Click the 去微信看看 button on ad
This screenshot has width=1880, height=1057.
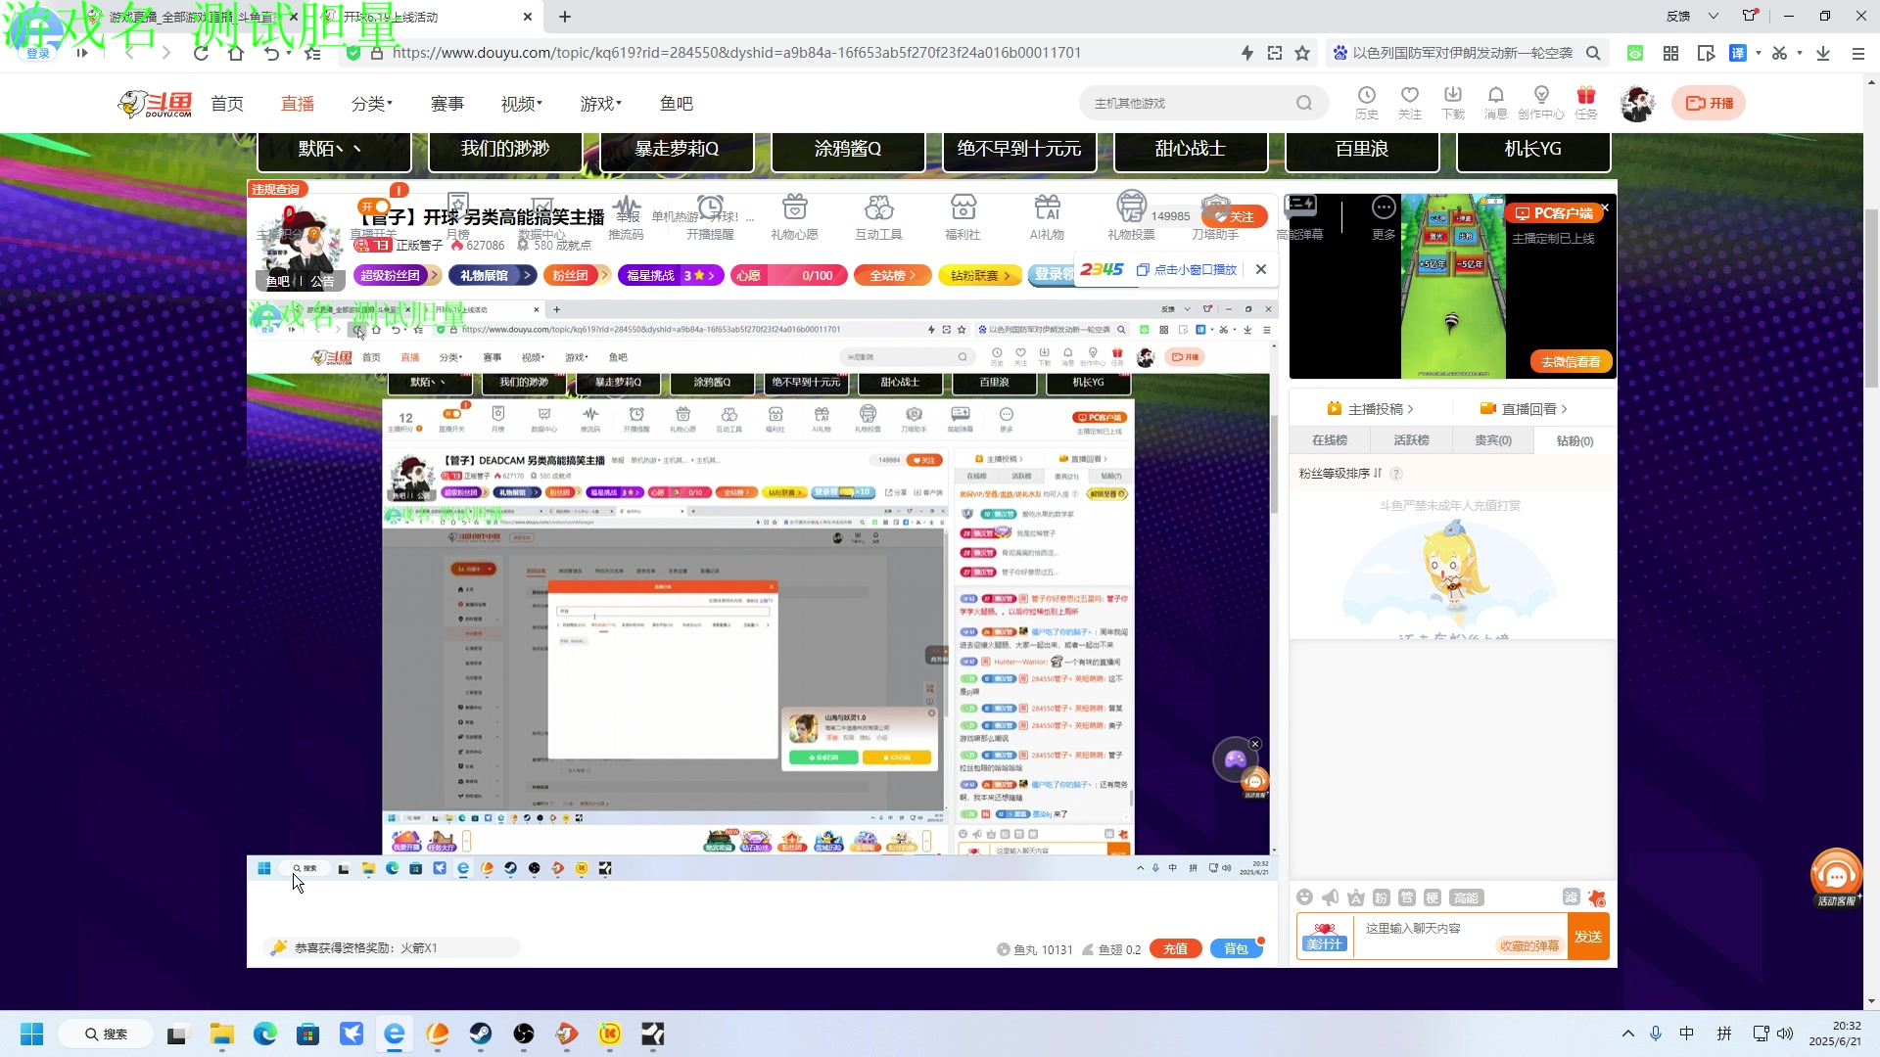click(1571, 361)
